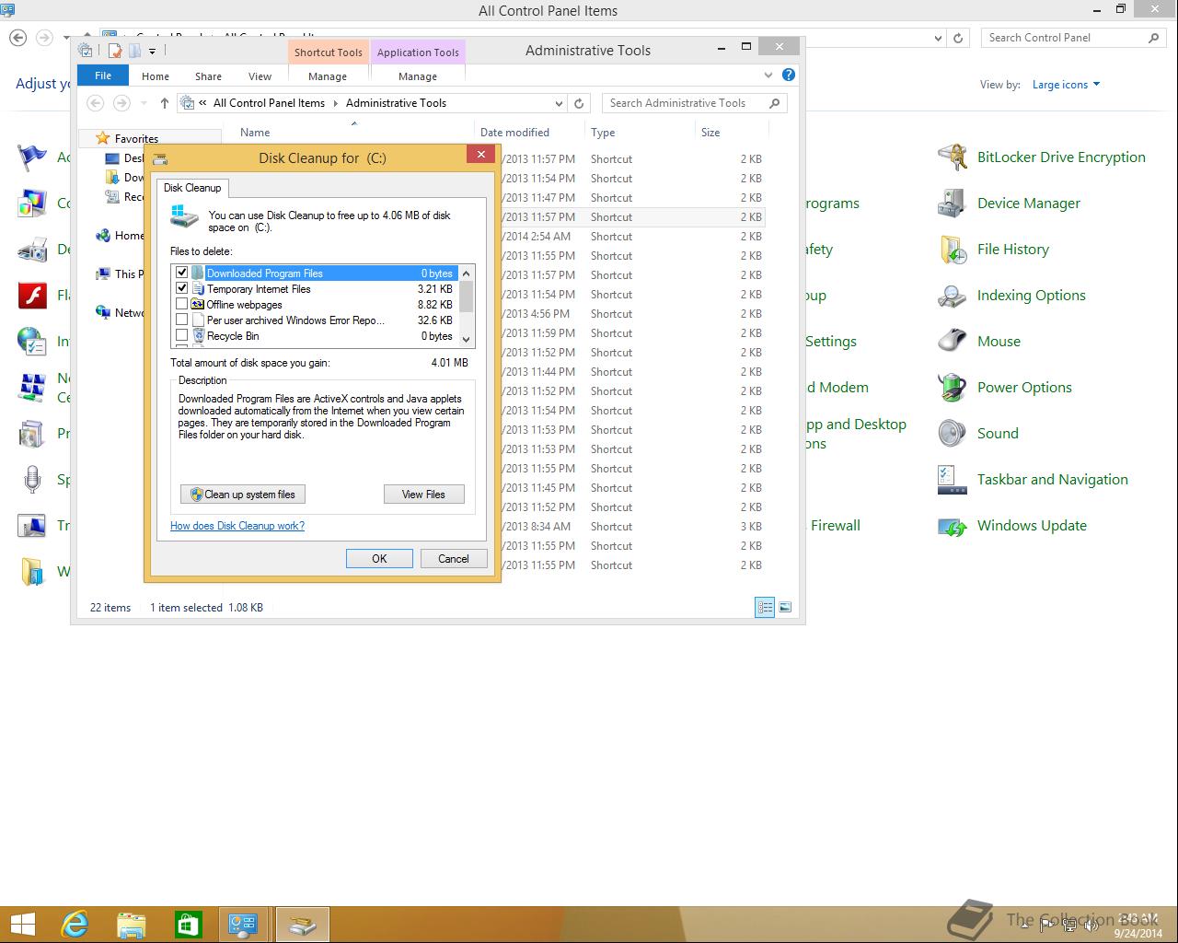Confirm Disk Cleanup with OK
This screenshot has width=1178, height=943.
379,559
